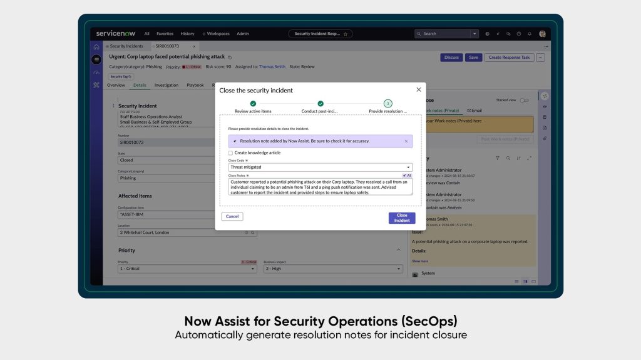Open the globe scope picker icon

pyautogui.click(x=487, y=34)
